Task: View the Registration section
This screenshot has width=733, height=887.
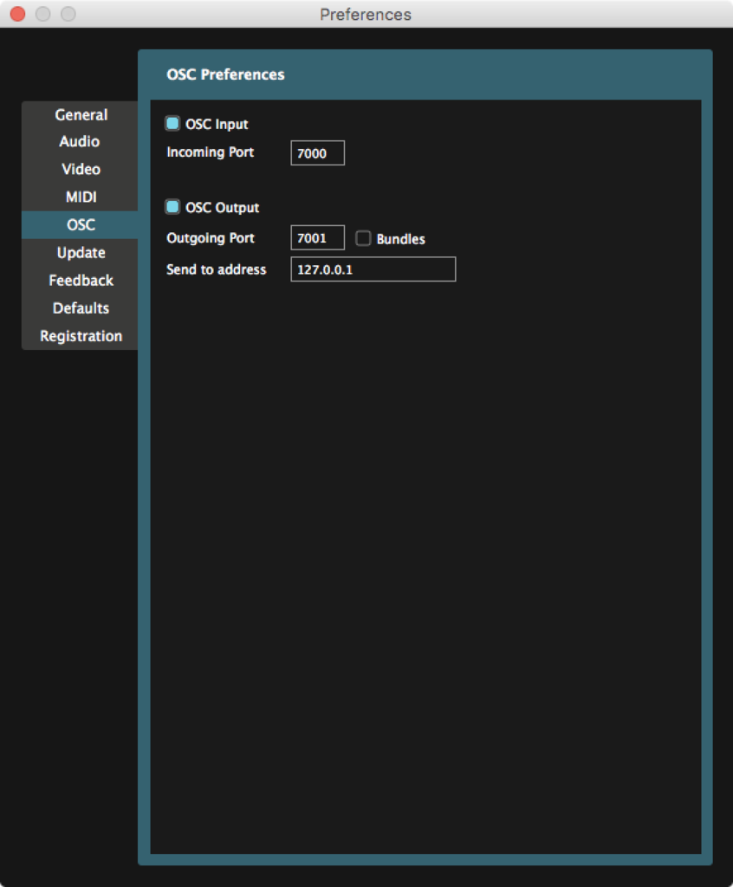Action: pyautogui.click(x=81, y=335)
